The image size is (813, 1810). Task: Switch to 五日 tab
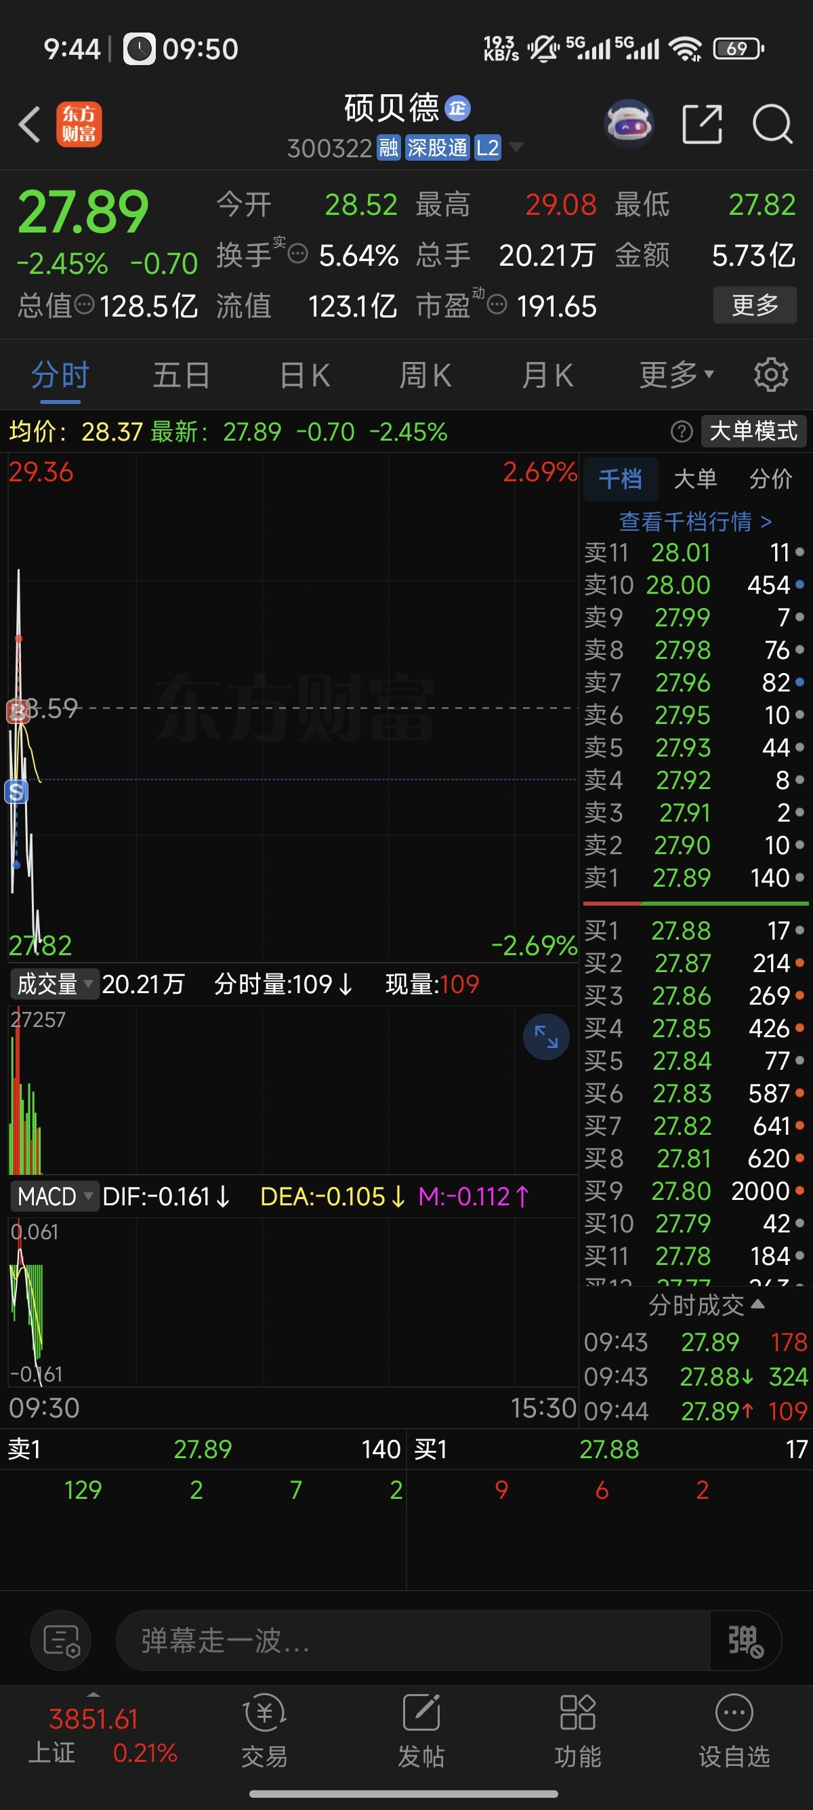(x=181, y=374)
